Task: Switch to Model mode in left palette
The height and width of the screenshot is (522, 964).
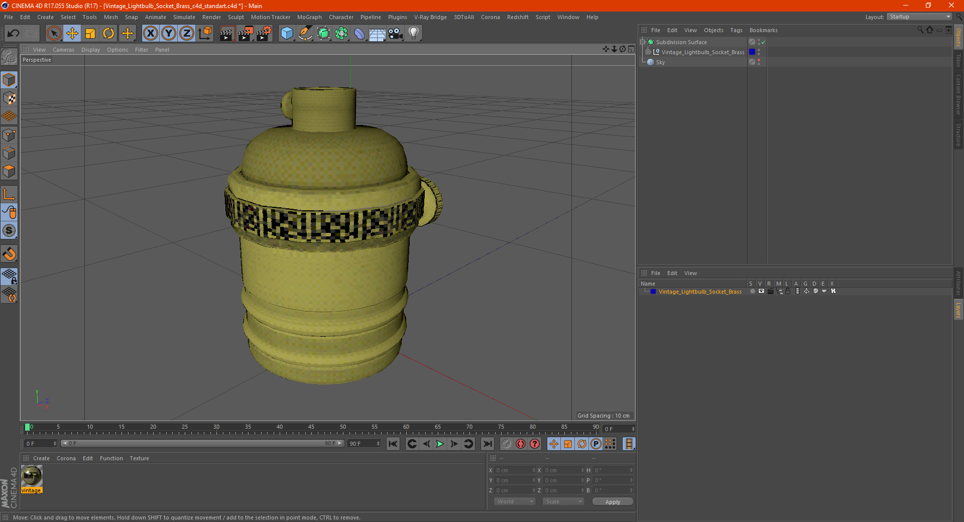Action: point(9,80)
